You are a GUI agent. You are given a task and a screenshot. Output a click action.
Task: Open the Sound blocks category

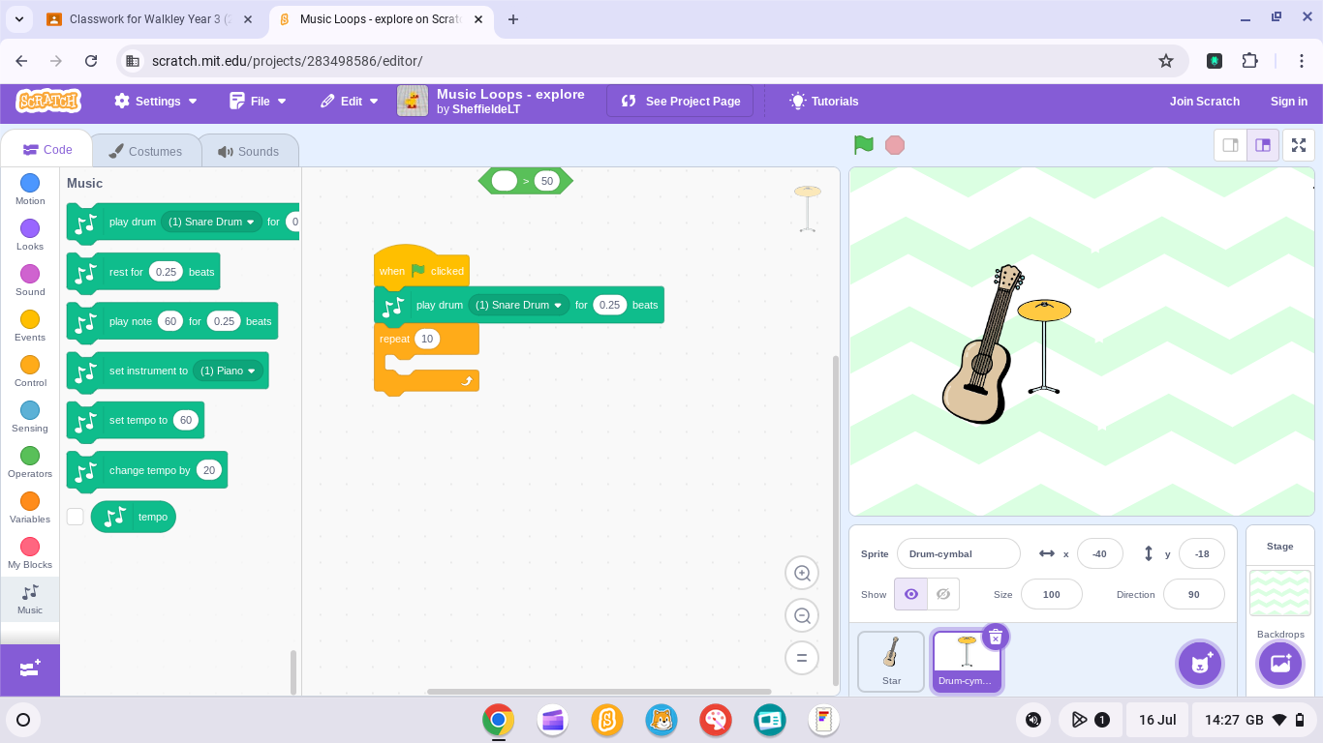(x=30, y=280)
